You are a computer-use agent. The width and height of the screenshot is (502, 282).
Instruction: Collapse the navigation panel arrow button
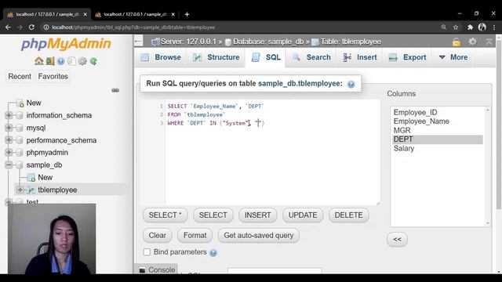pos(138,42)
